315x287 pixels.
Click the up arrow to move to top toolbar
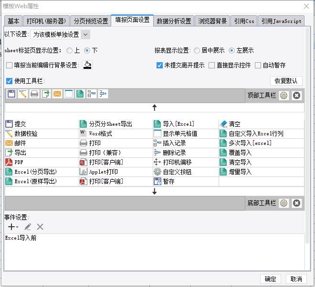pos(154,108)
